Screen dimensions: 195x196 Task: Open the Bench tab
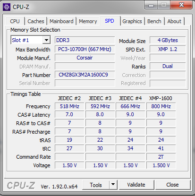pyautogui.click(x=154, y=21)
